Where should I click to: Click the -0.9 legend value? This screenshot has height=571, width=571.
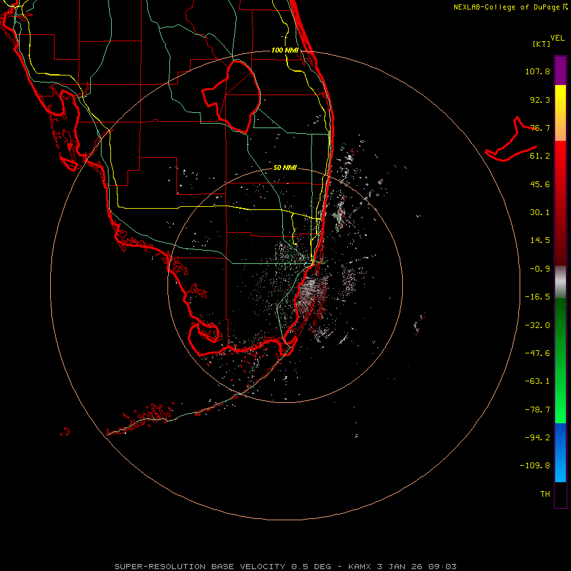click(x=540, y=269)
